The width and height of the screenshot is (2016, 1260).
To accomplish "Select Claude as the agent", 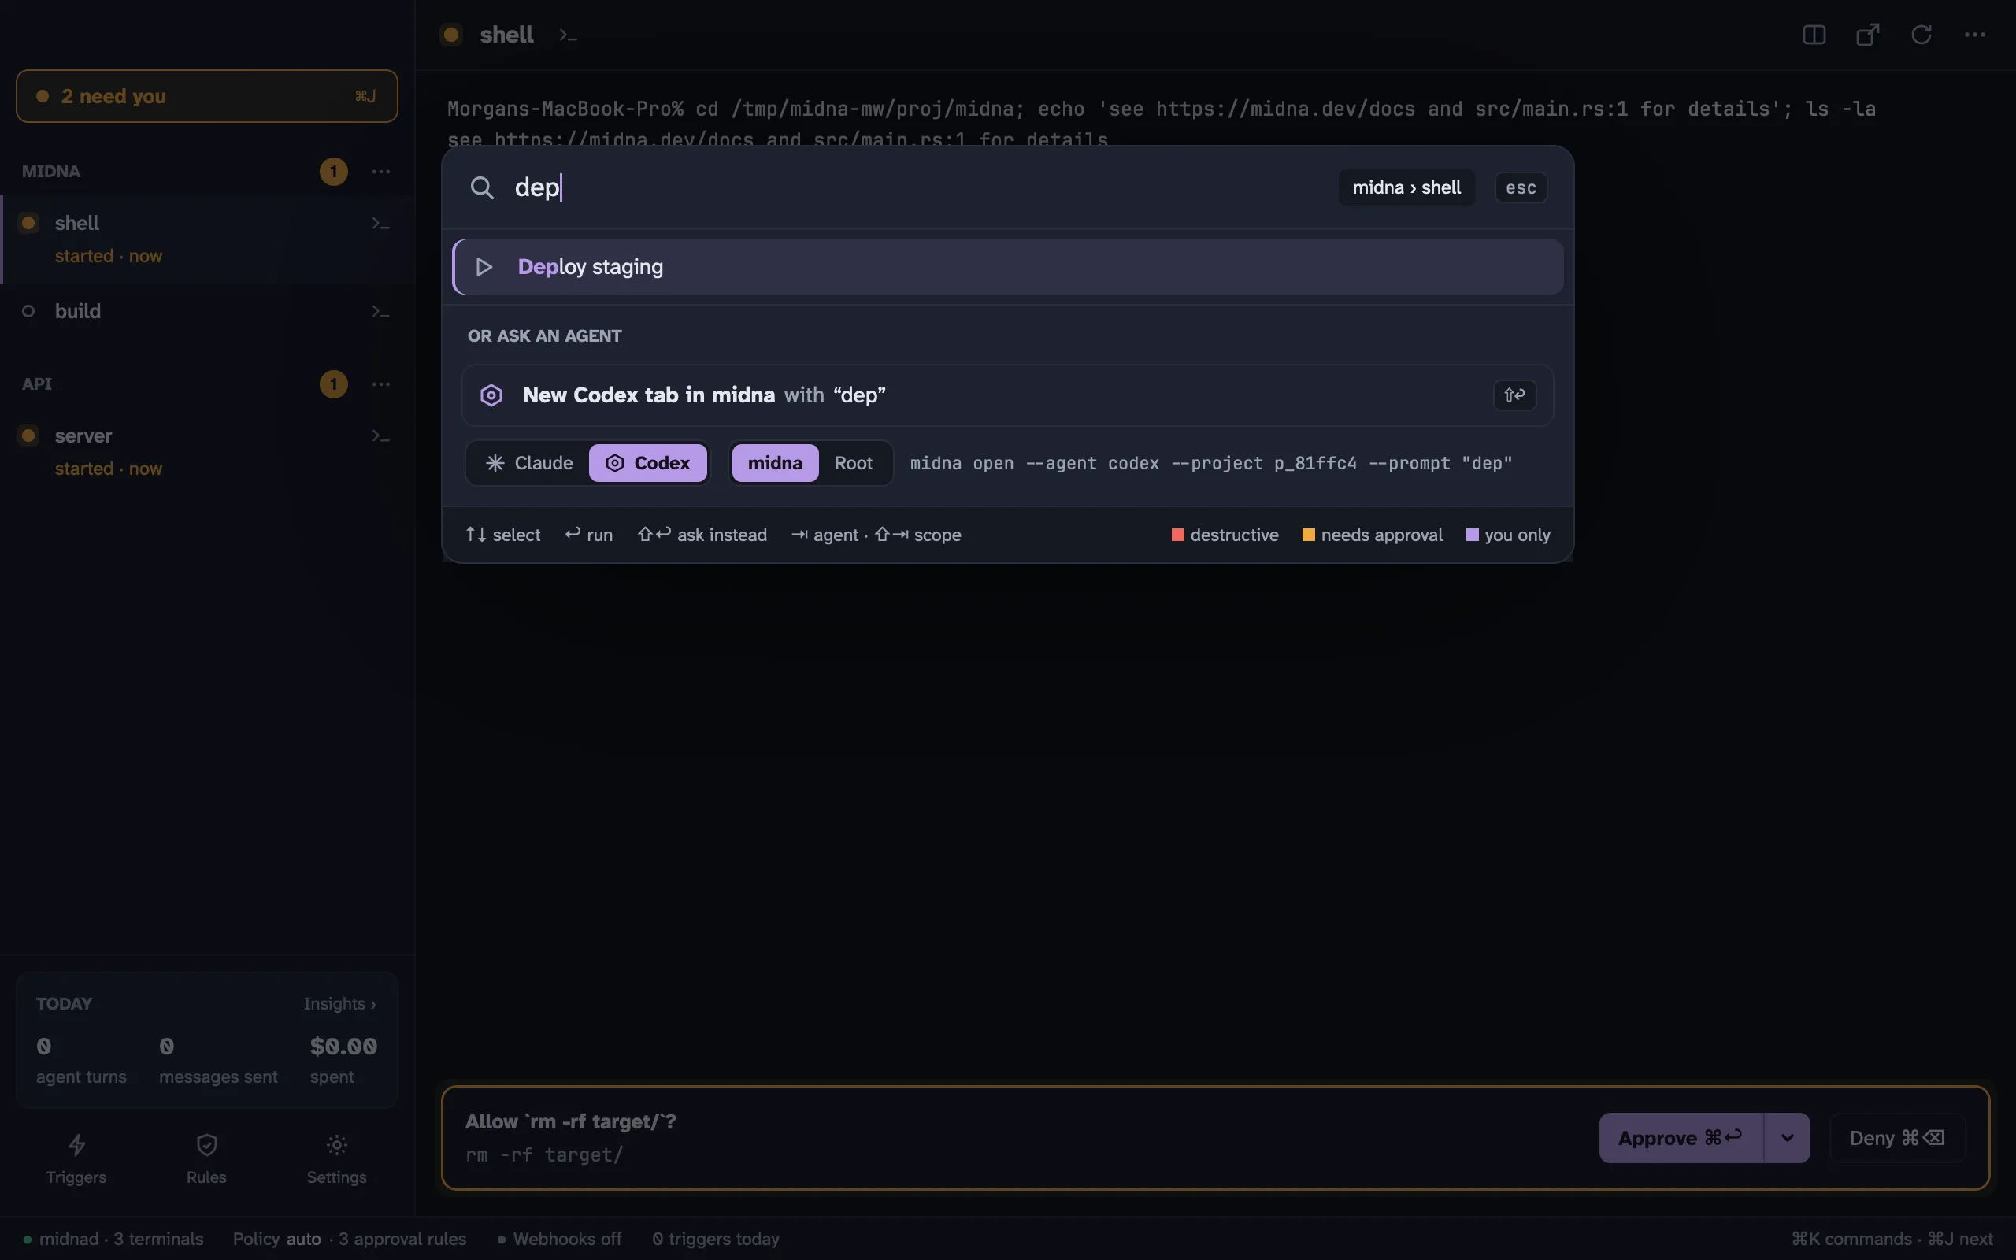I will click(529, 463).
